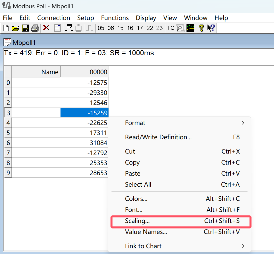Screen dimensions: 274x254
Task: Click the highlighted cell -15259
Action: 84,112
